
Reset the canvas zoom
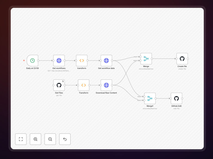click(x=65, y=139)
